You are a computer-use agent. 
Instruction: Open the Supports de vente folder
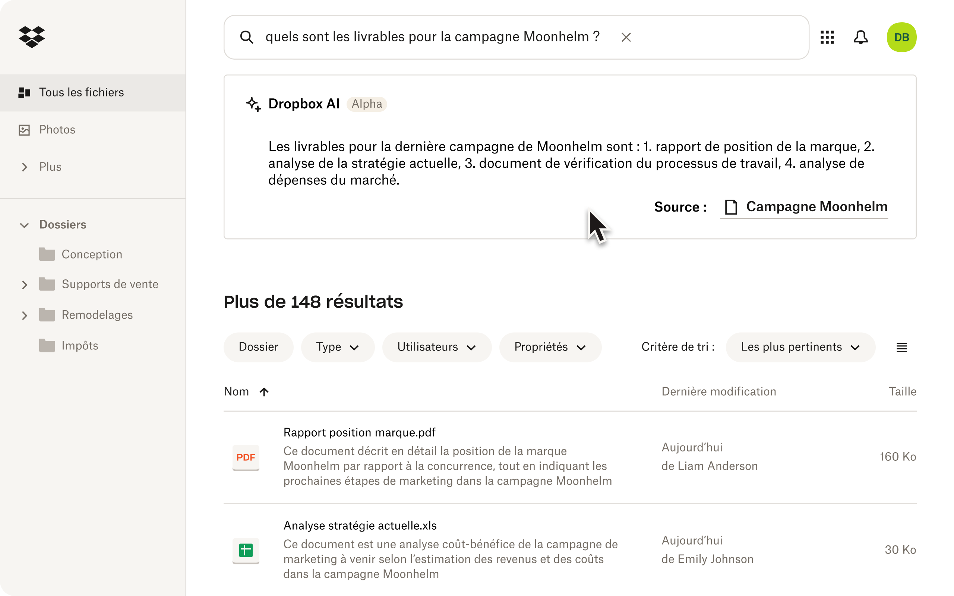click(x=110, y=285)
